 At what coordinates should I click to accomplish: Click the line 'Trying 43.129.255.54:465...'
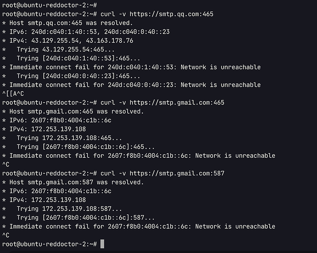[66, 50]
